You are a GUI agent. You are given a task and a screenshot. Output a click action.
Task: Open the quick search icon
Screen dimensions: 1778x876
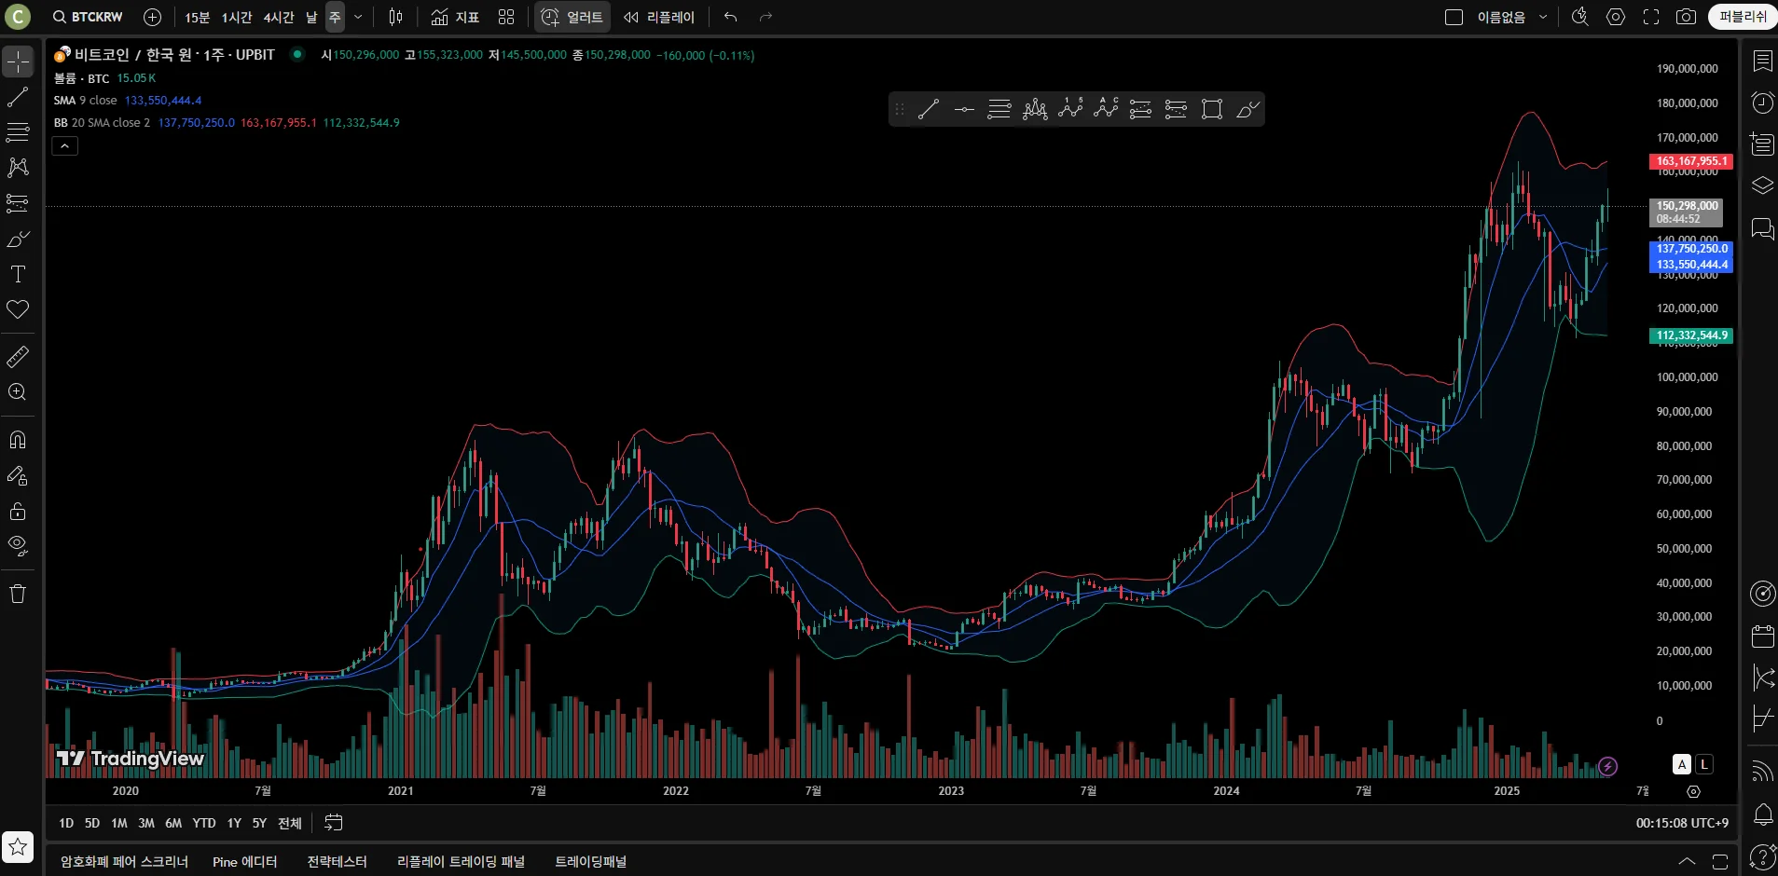(x=1579, y=17)
